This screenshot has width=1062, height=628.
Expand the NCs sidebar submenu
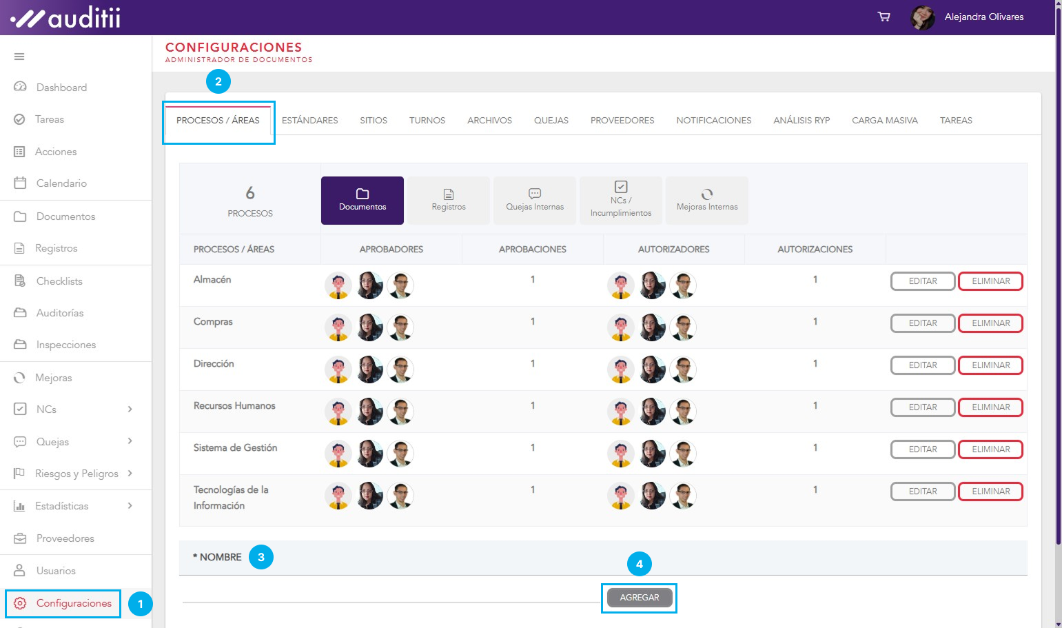[x=130, y=409]
